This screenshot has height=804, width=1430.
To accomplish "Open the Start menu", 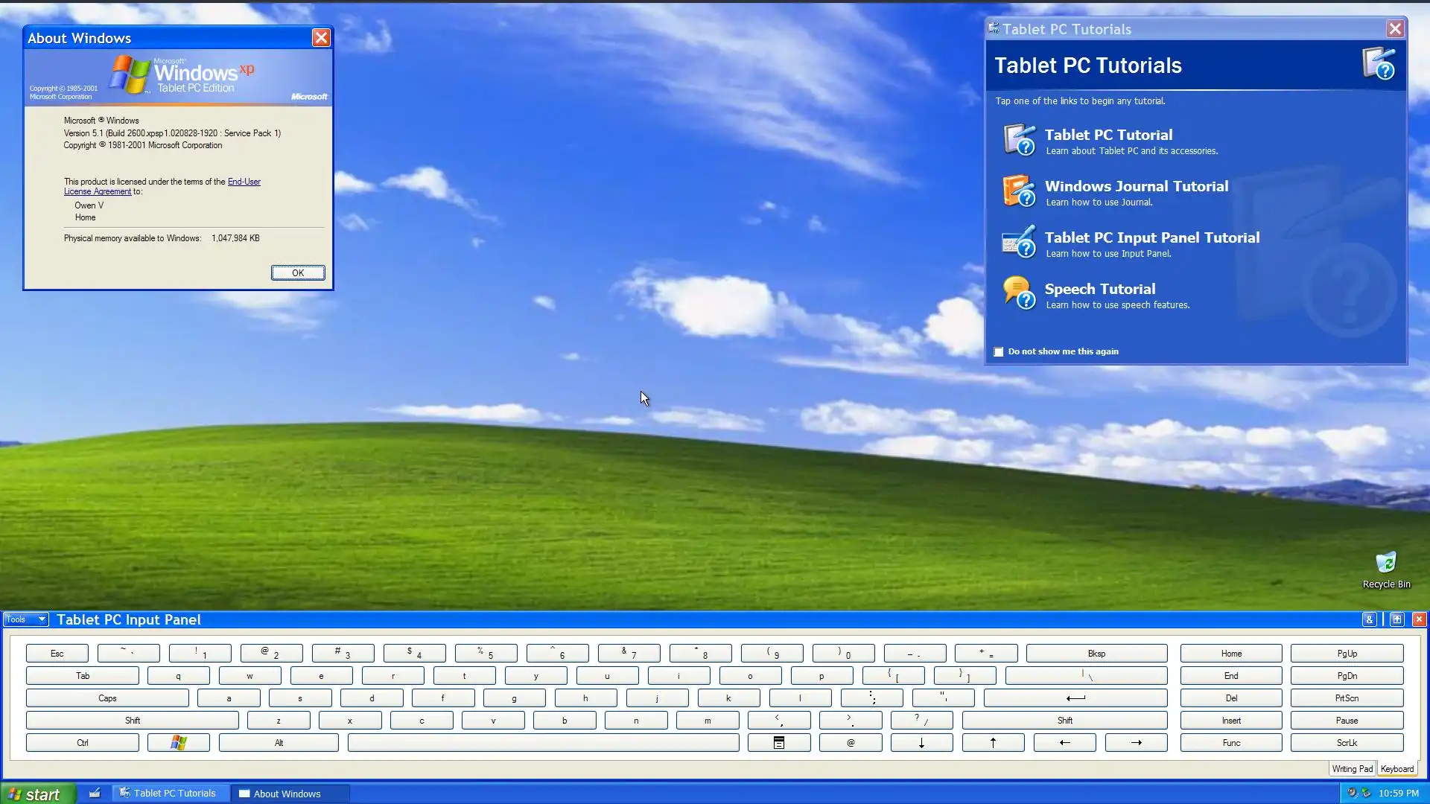I will coord(37,794).
